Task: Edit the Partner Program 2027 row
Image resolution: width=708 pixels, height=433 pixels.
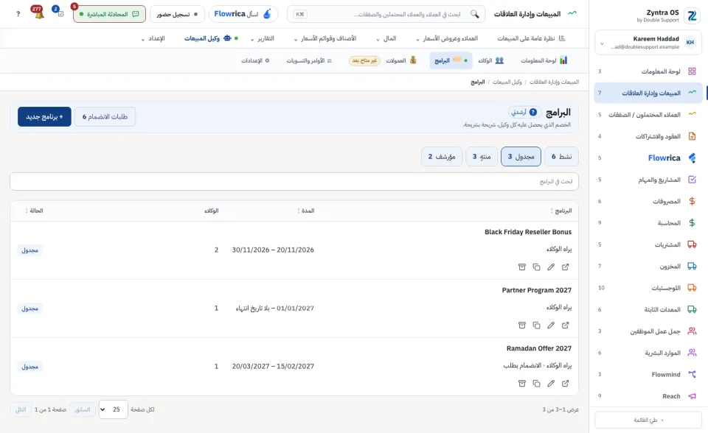Action: coord(551,325)
